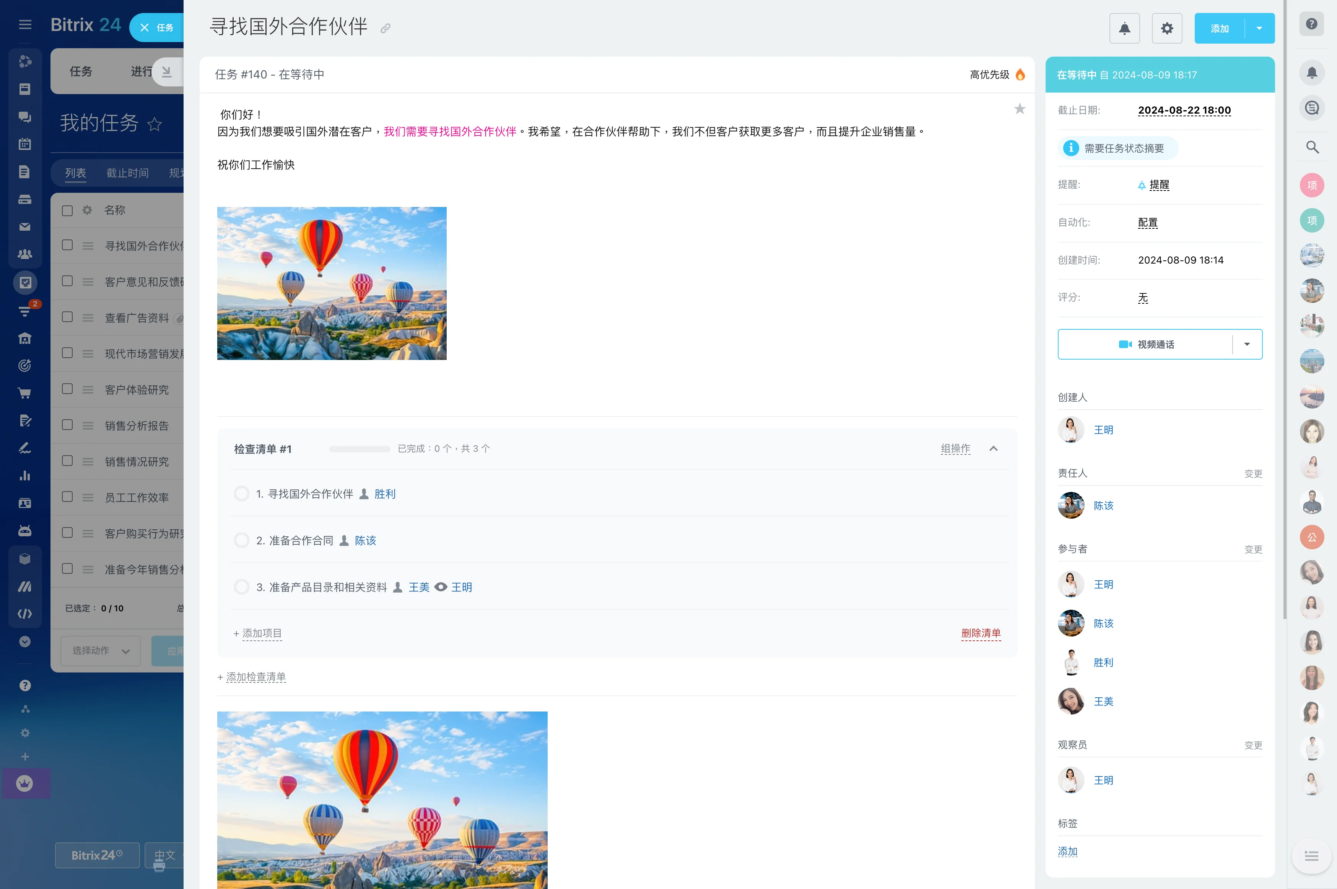Open task settings gear icon
Image resolution: width=1337 pixels, height=889 pixels.
[1166, 28]
